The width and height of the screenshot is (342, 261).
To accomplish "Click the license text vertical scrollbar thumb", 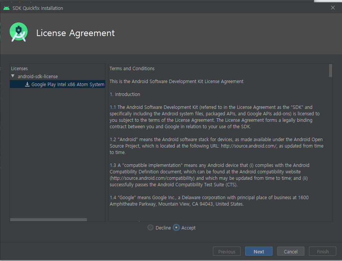I will pyautogui.click(x=331, y=71).
